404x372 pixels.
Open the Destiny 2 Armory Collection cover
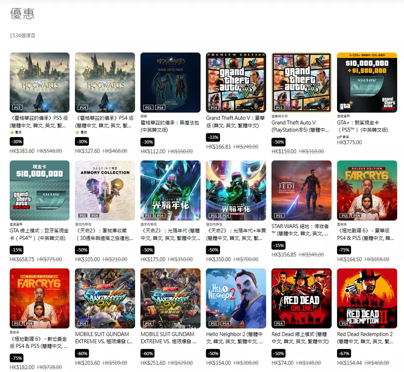[105, 190]
